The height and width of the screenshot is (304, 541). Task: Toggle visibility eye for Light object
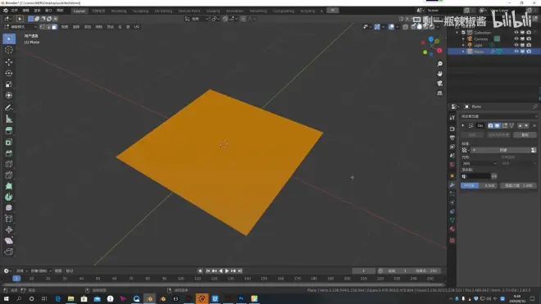pos(516,45)
